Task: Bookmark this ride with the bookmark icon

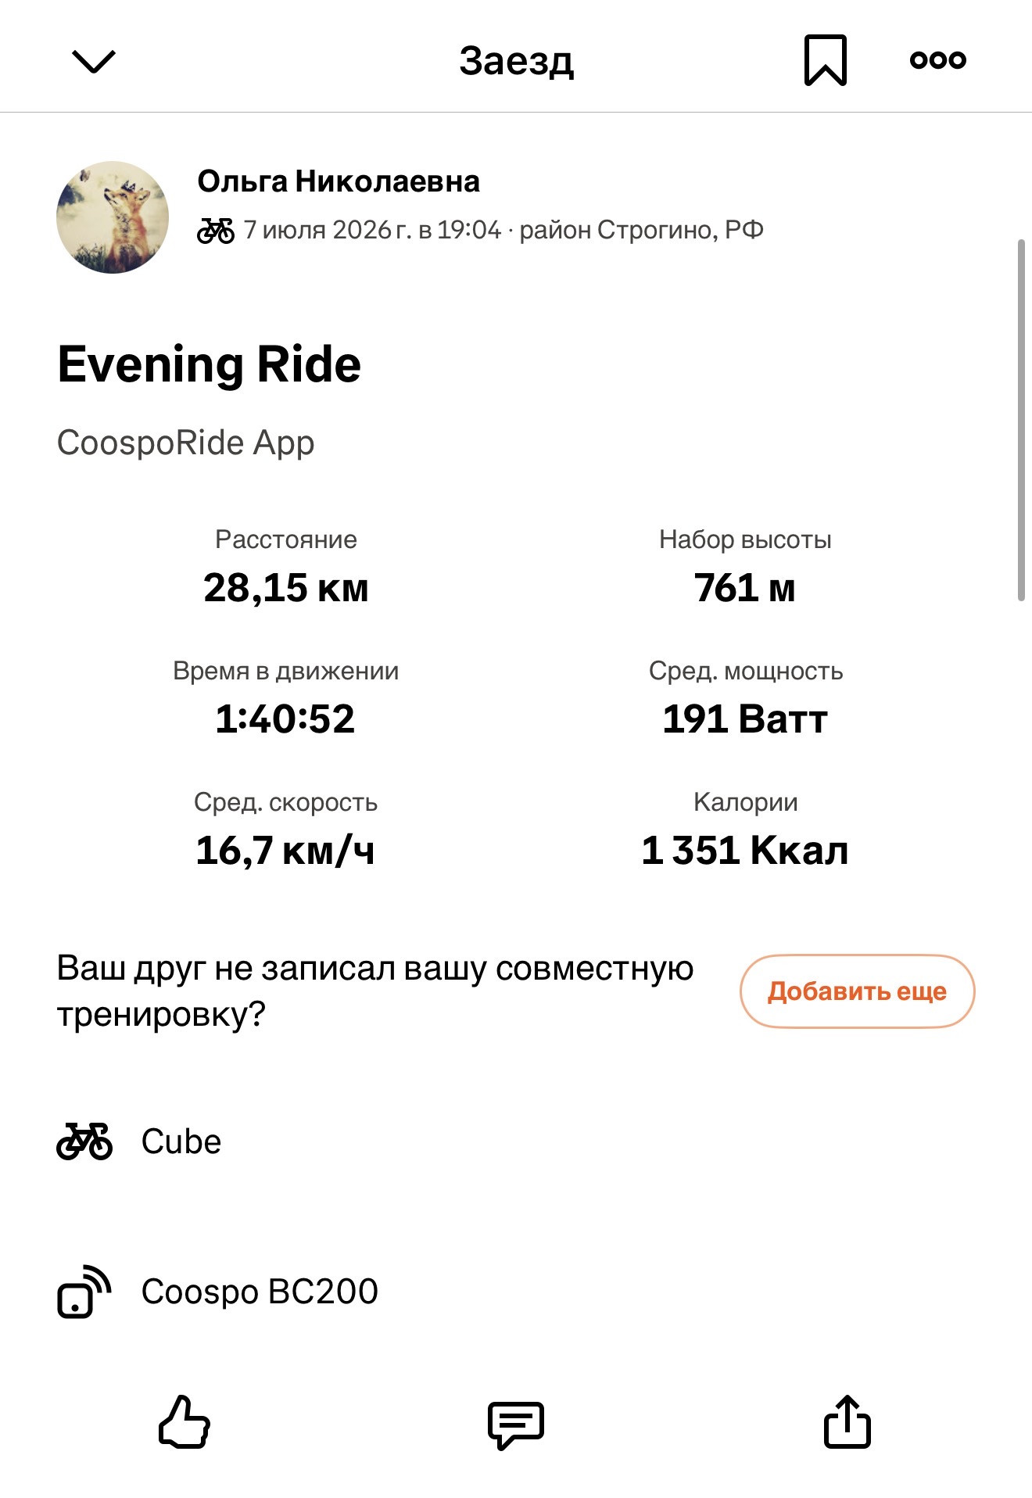Action: [x=826, y=60]
